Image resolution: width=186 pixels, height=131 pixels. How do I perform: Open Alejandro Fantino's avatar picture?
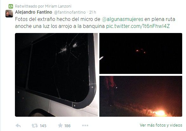[x=9, y=14]
